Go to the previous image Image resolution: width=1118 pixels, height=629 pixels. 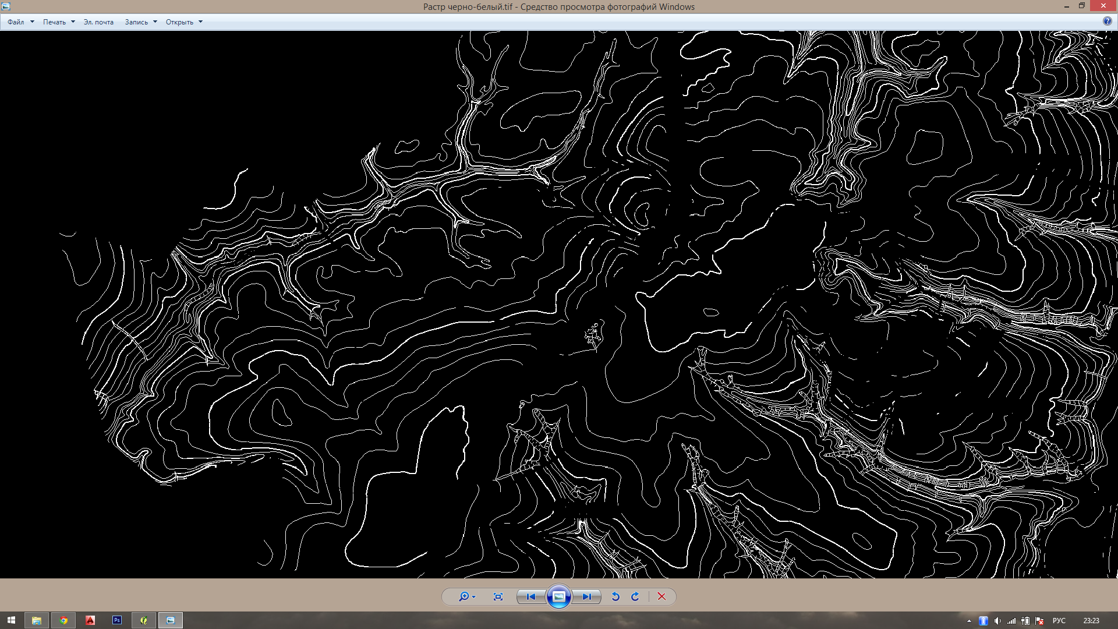click(x=530, y=596)
